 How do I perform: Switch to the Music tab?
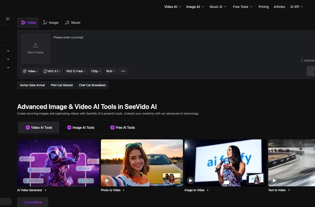[73, 23]
